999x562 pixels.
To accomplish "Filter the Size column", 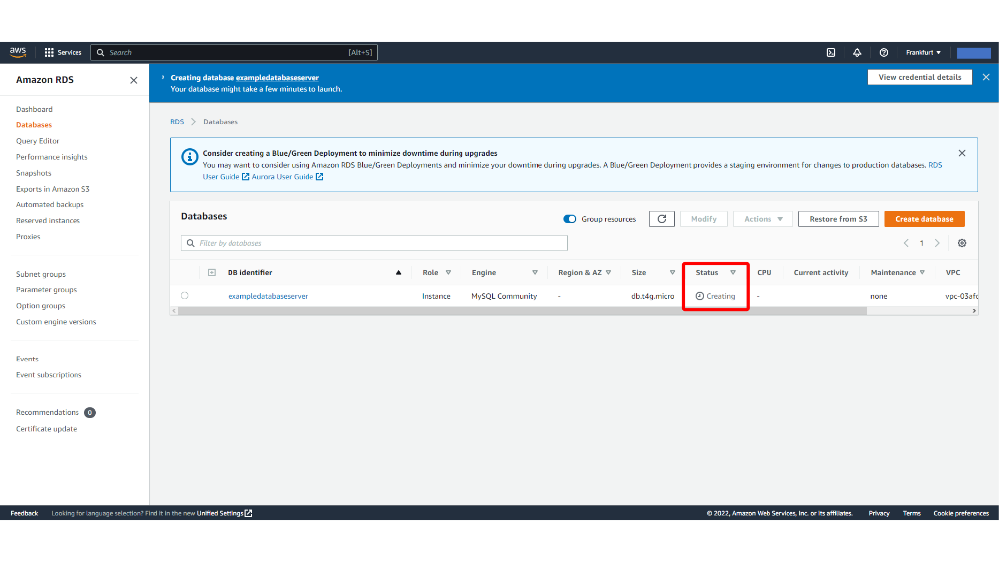I will coord(673,272).
